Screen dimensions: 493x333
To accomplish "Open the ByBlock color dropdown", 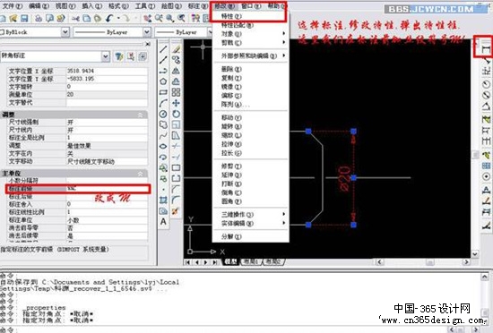I will pyautogui.click(x=65, y=32).
